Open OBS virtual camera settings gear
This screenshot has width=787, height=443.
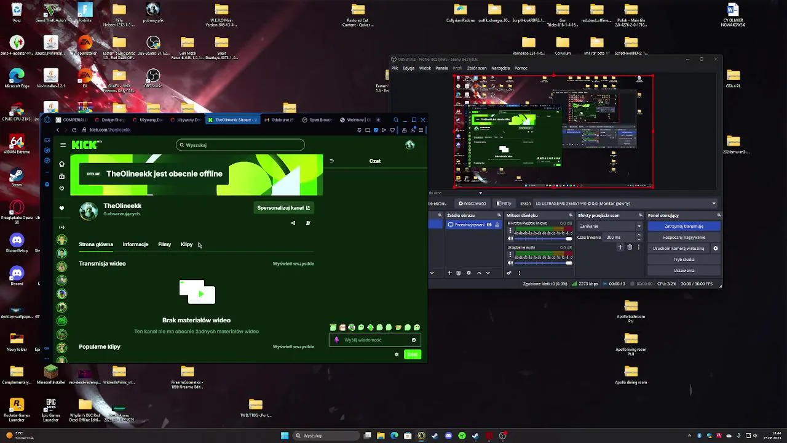[715, 248]
